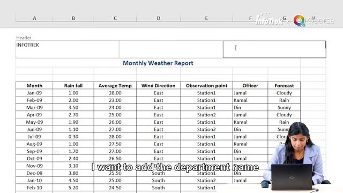Click the Average Temp heading cell
This screenshot has width=343, height=193.
point(115,86)
